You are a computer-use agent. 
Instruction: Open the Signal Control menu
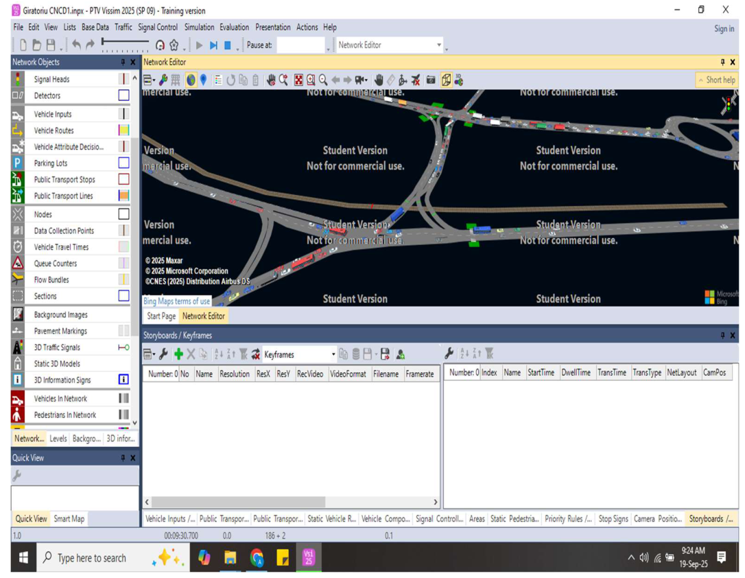click(x=158, y=27)
